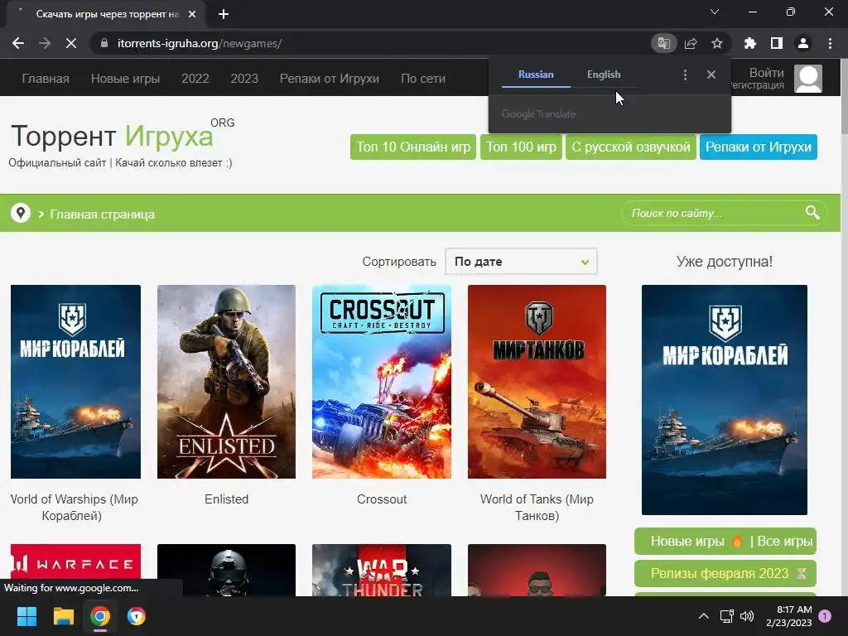This screenshot has width=848, height=636.
Task: Click the browser back arrow
Action: click(x=18, y=43)
